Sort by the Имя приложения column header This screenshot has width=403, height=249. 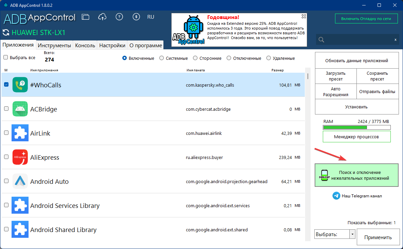tap(44, 70)
